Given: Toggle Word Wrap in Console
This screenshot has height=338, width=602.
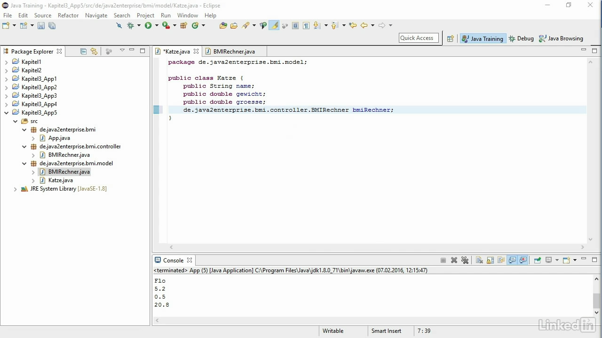Looking at the screenshot, I should pos(501,260).
